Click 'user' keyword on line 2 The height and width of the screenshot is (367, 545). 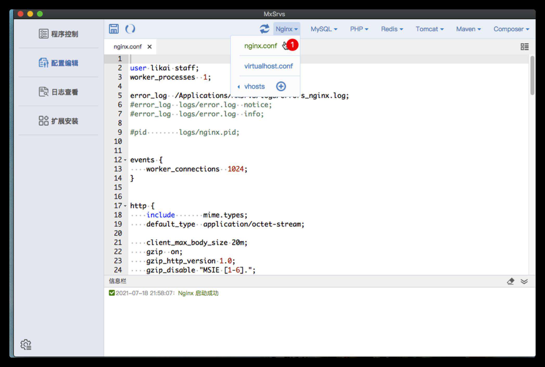138,68
